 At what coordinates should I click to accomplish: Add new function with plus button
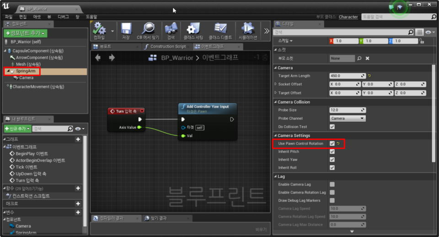[78, 188]
